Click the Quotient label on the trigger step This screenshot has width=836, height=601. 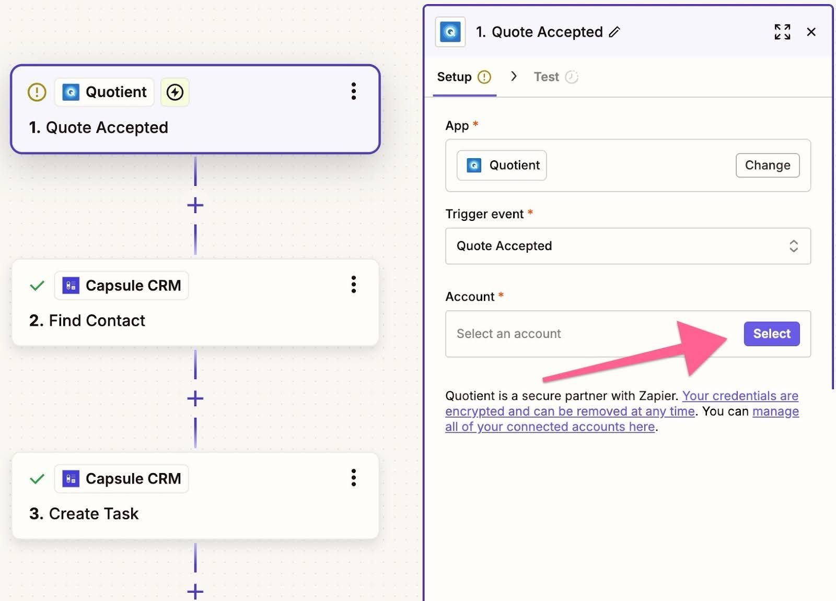[116, 92]
